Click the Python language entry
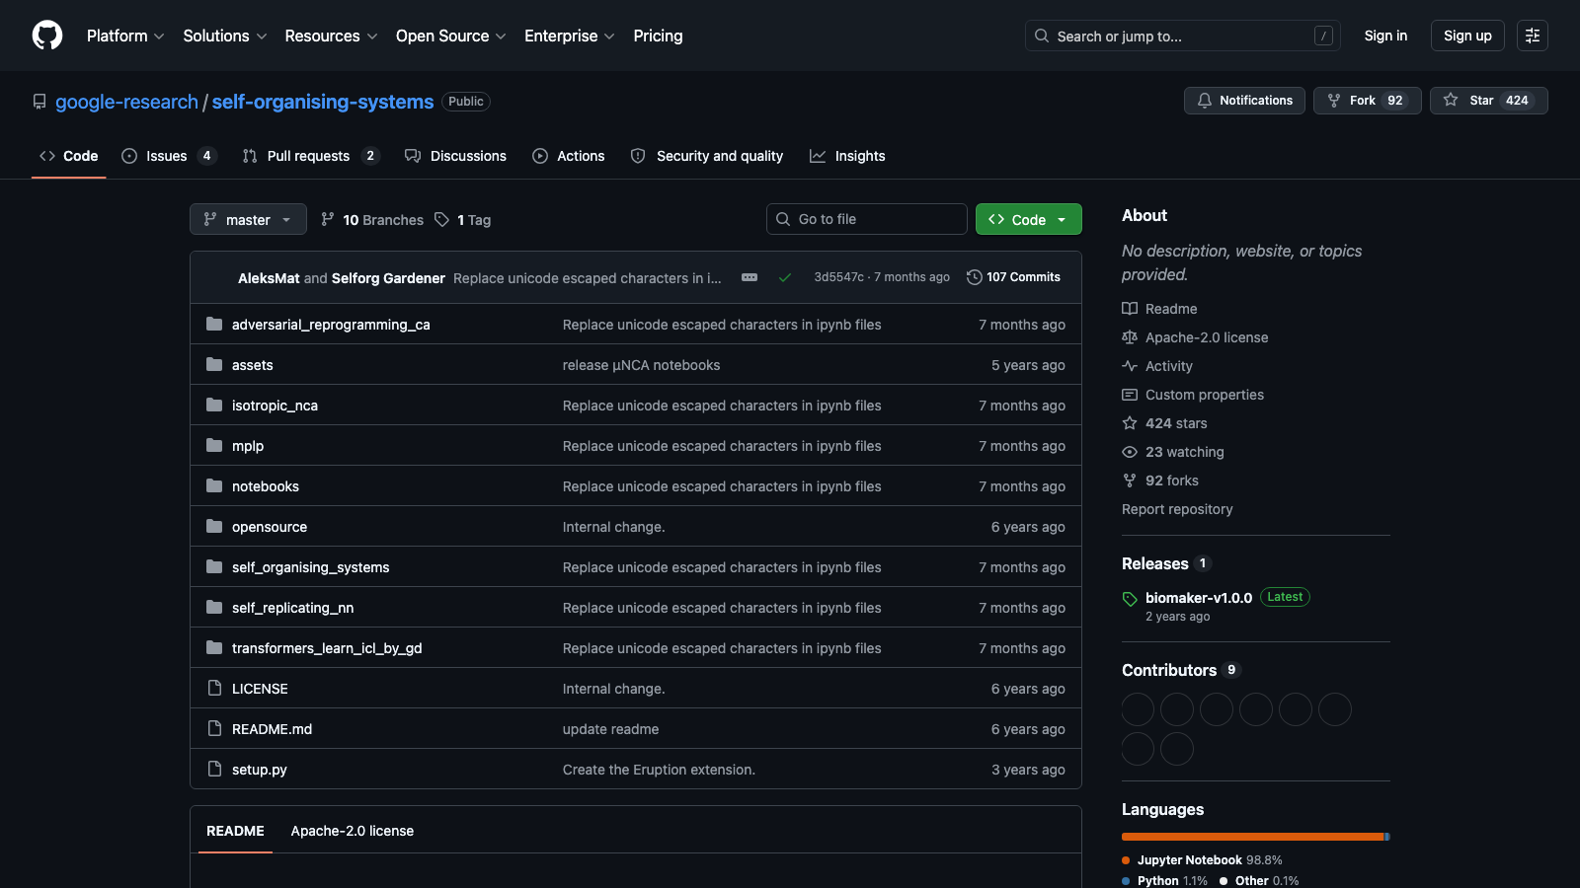 pos(1164,881)
